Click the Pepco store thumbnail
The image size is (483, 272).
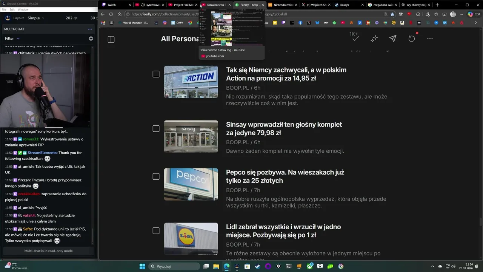(x=191, y=184)
